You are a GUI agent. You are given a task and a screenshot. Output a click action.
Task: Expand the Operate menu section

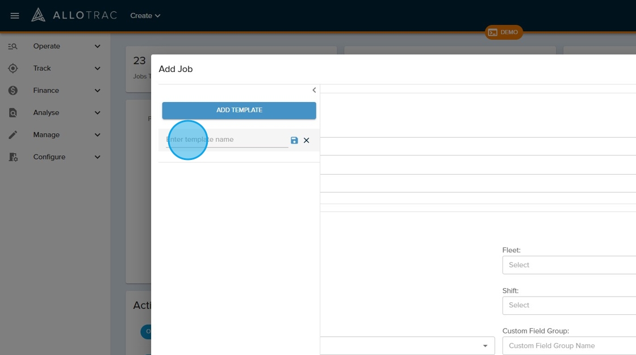(97, 47)
